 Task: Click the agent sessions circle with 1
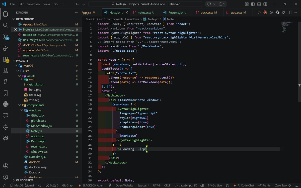pyautogui.click(x=222, y=4)
